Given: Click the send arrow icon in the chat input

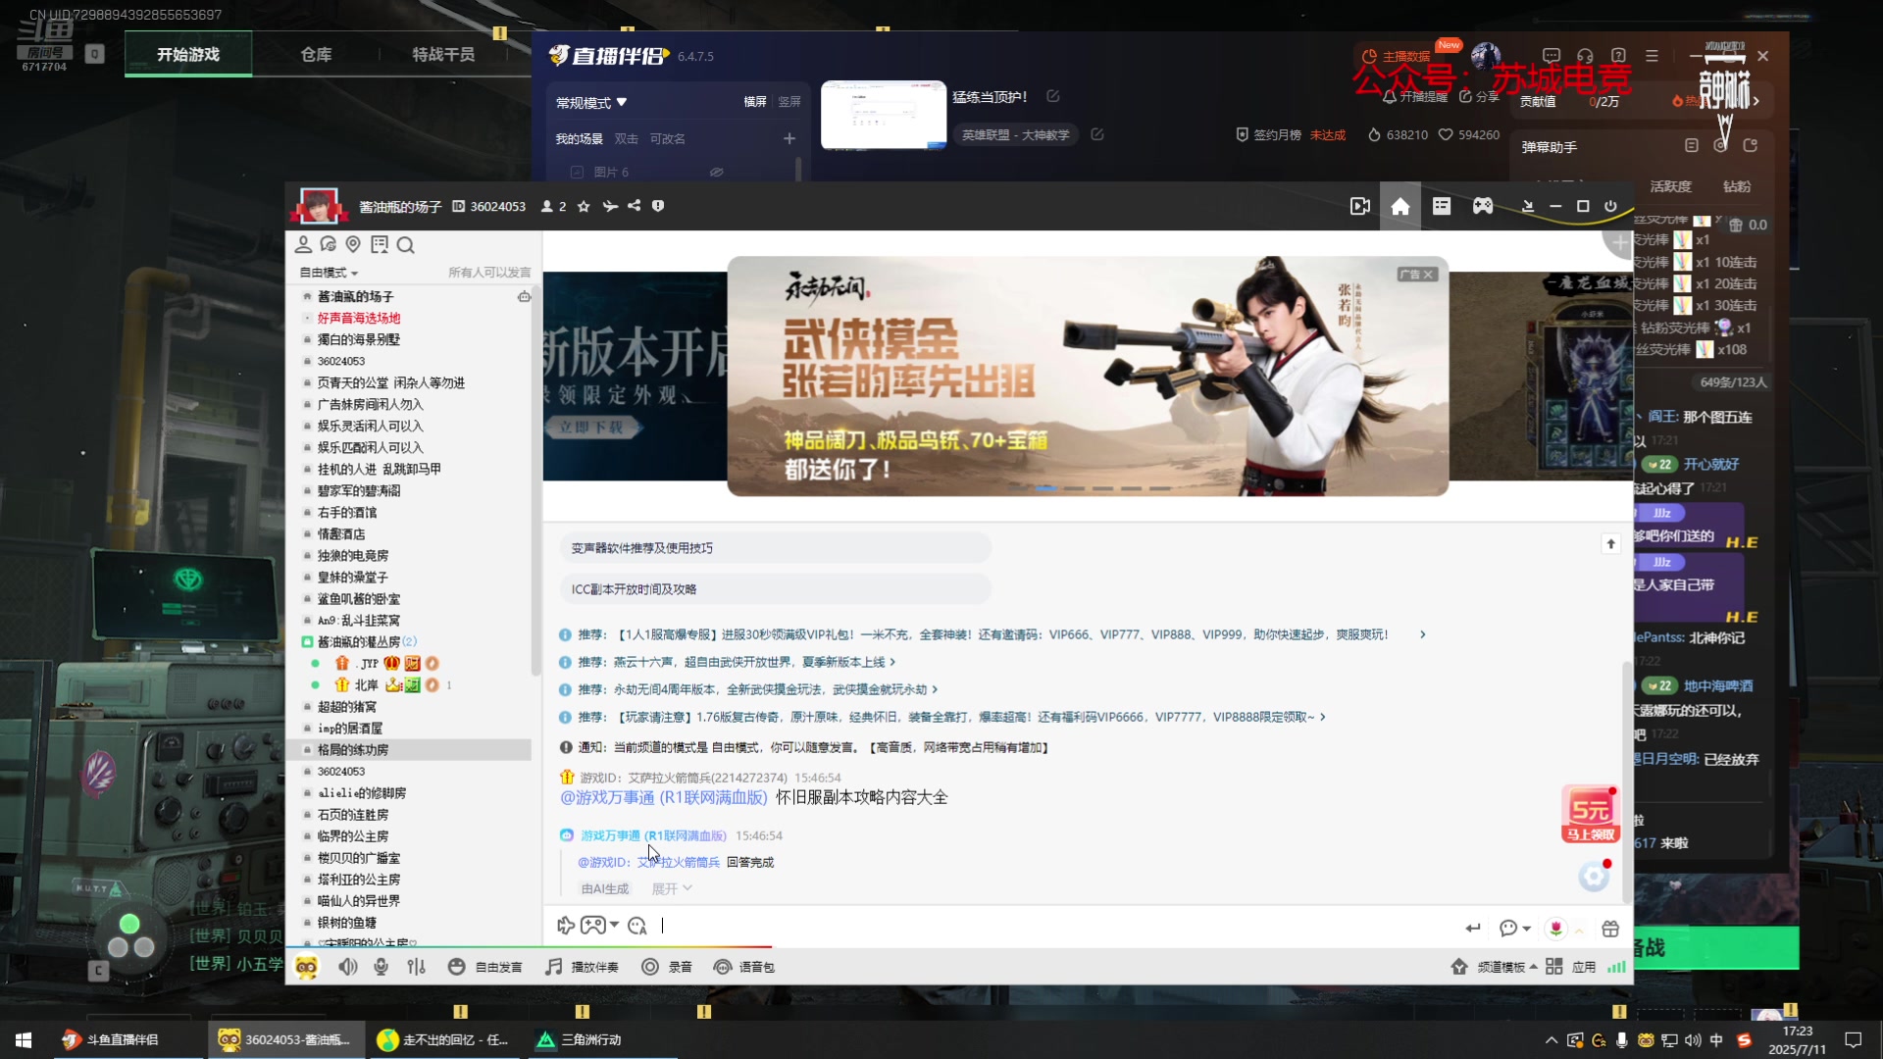Looking at the screenshot, I should click(1473, 928).
